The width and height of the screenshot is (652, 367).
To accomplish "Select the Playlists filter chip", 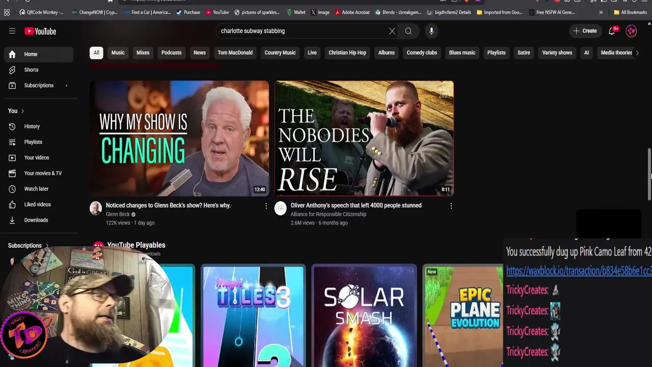I will pyautogui.click(x=496, y=53).
